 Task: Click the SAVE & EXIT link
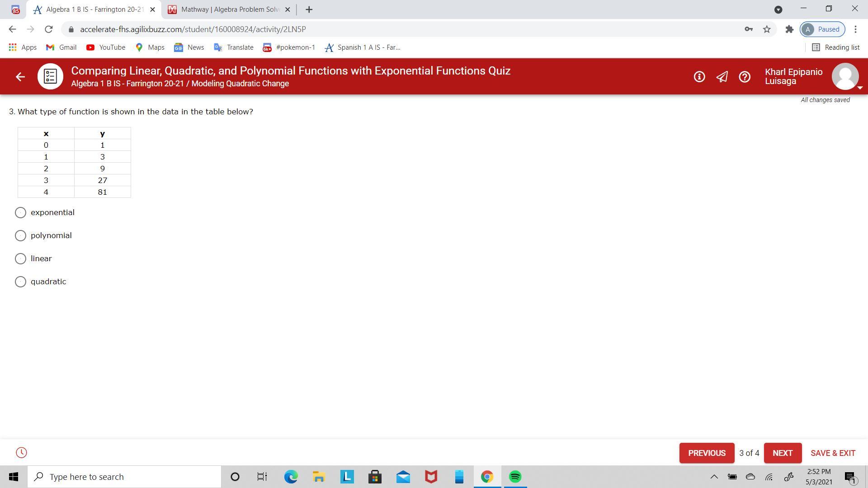click(833, 453)
